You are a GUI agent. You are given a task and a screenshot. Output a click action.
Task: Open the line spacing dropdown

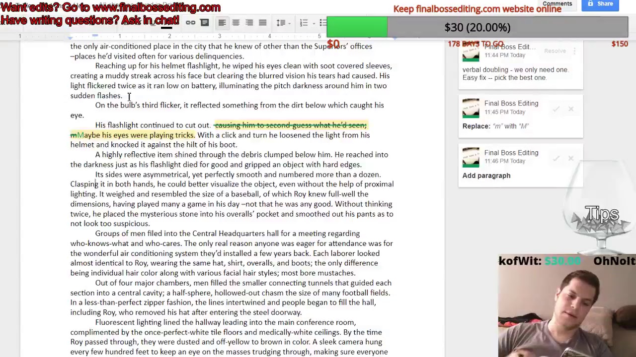pos(283,23)
